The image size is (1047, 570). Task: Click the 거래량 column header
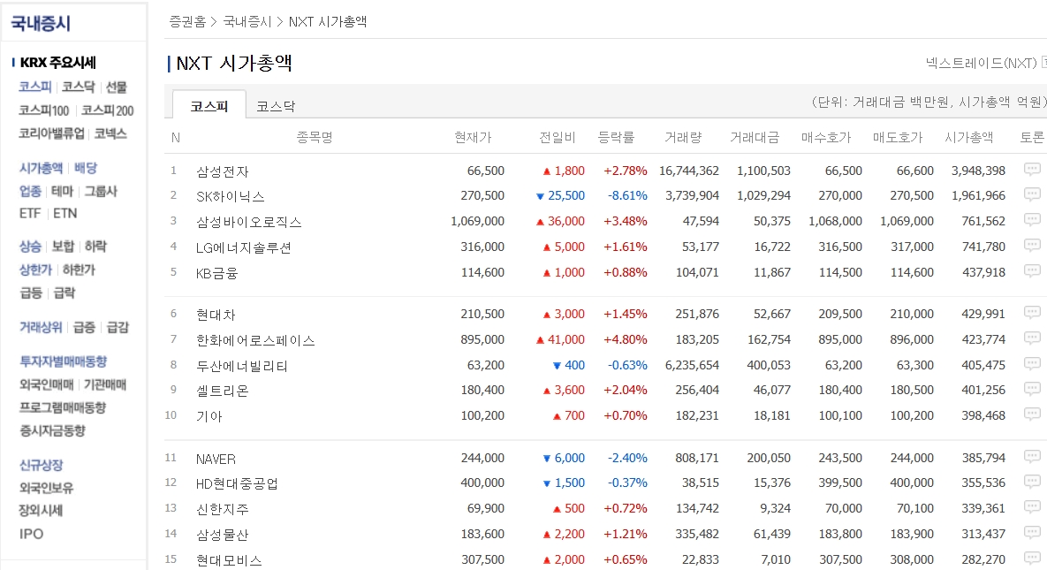click(682, 137)
